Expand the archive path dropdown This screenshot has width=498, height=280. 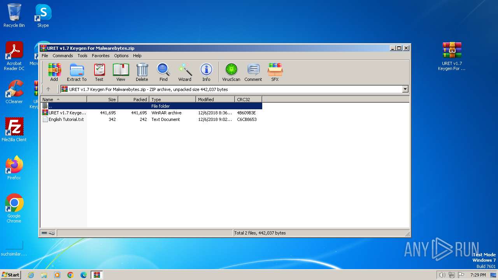[405, 89]
